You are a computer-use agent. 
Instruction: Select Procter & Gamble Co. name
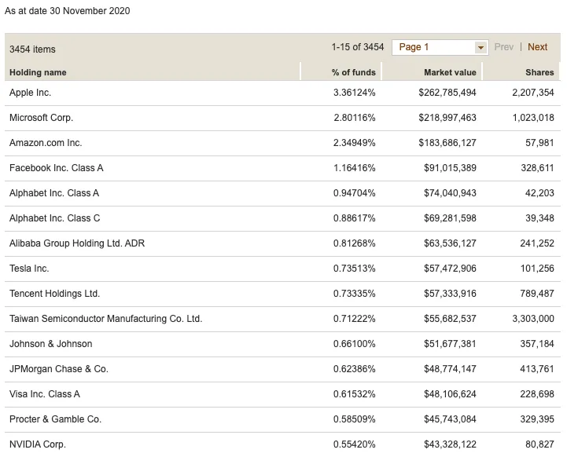tap(55, 419)
